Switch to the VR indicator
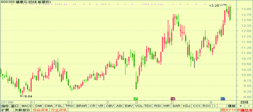Viewport: 253px width, 112px height. (x=101, y=106)
